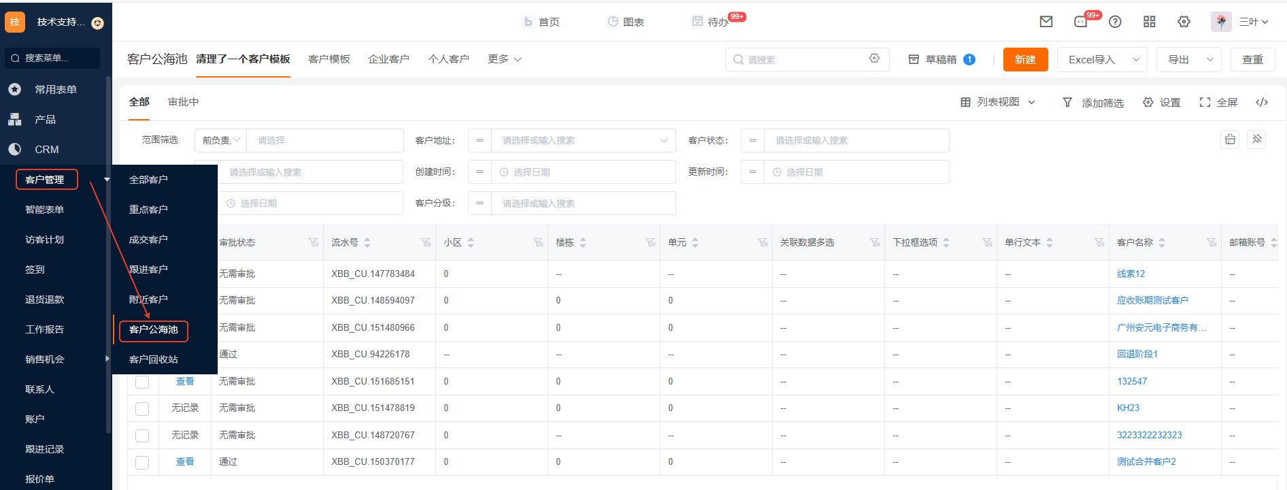The height and width of the screenshot is (490, 1287).
Task: Click the orange 新建 button
Action: tap(1025, 60)
